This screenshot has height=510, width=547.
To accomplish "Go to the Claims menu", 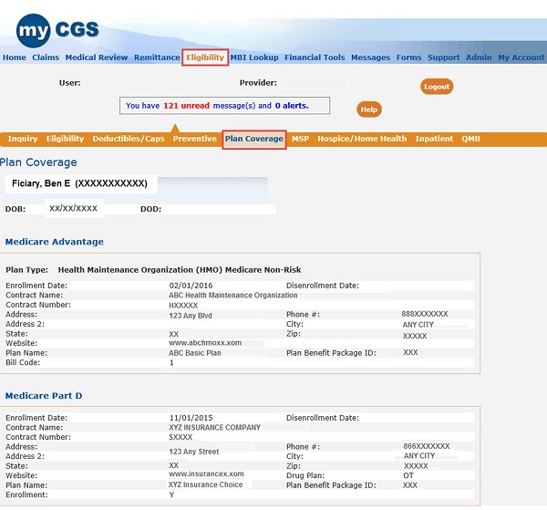I will (x=46, y=57).
